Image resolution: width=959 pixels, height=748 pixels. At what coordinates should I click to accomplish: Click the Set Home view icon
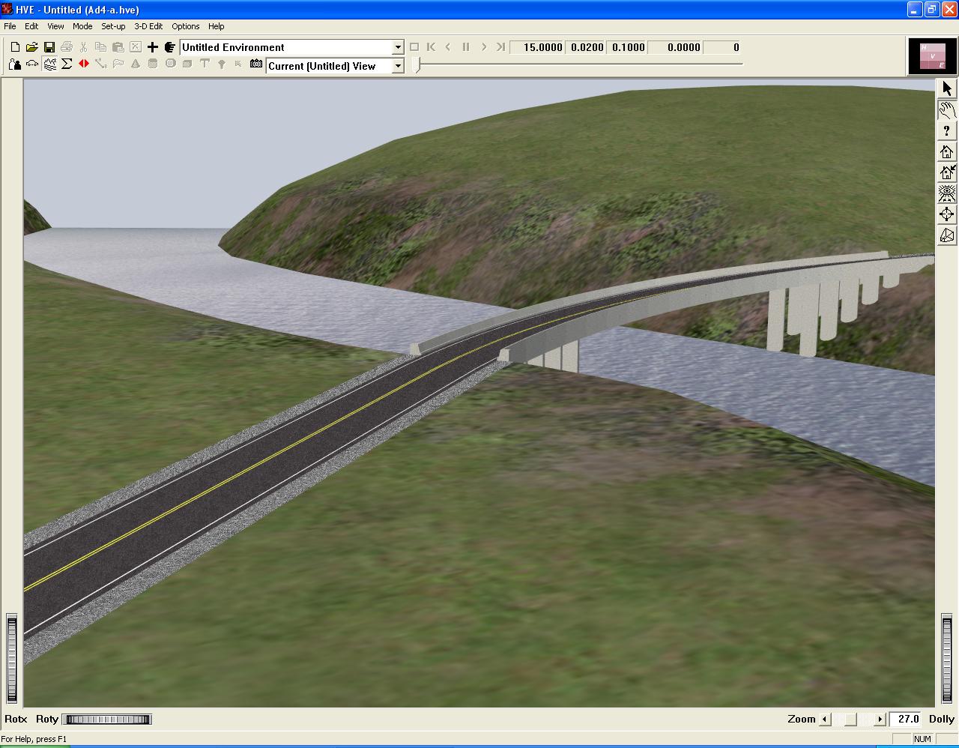coord(947,172)
